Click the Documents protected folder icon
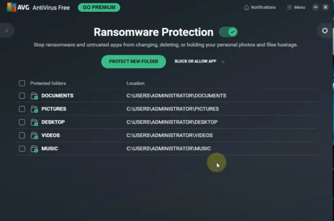This screenshot has height=221, width=334. [x=34, y=96]
